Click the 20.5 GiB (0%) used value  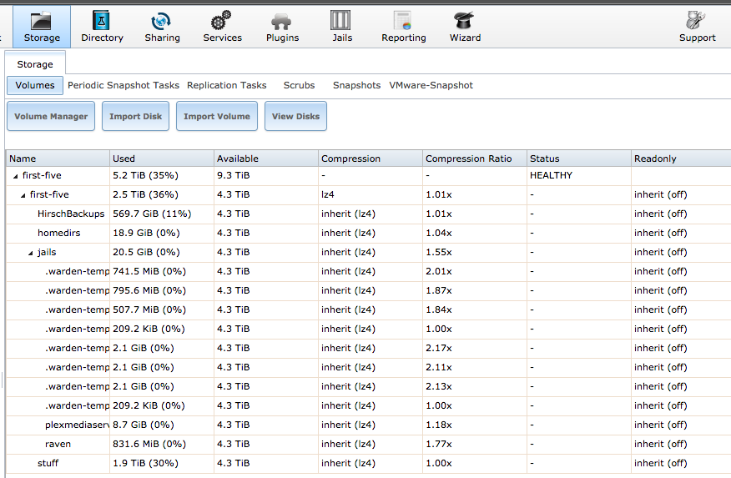(146, 252)
